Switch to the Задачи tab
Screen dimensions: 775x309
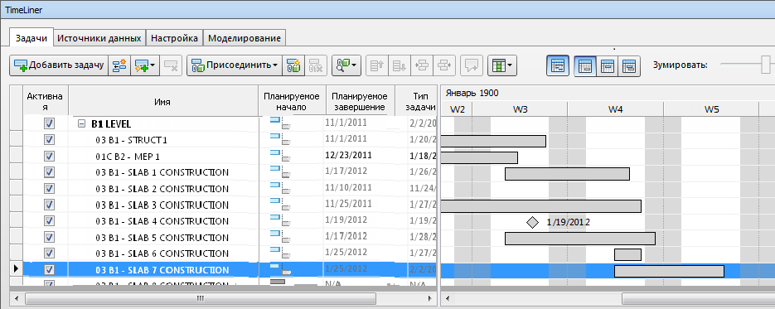31,38
